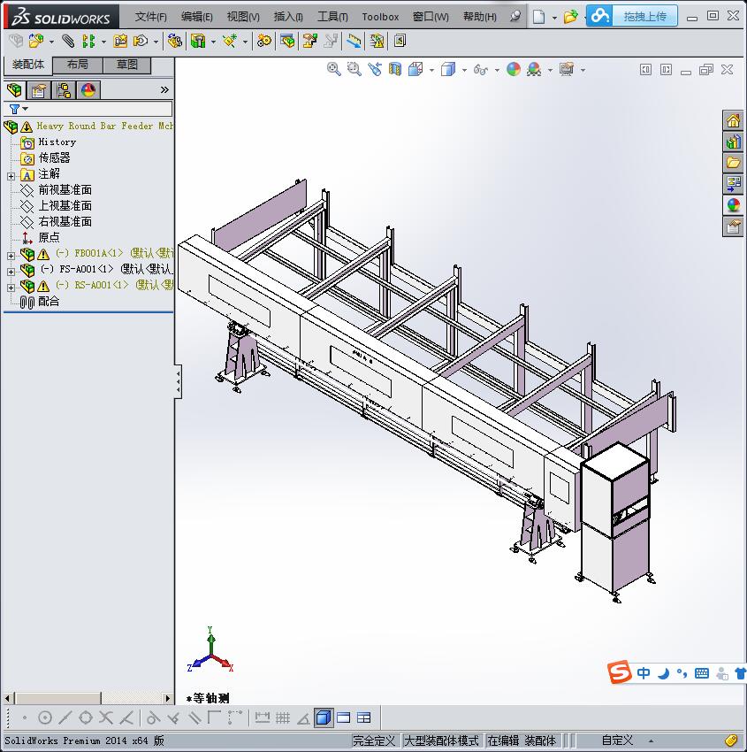
Task: Open the ConfigurationManager tab icon
Action: click(64, 90)
